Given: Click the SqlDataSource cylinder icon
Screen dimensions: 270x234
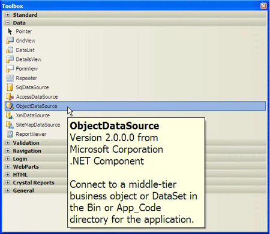Looking at the screenshot, I should point(10,87).
